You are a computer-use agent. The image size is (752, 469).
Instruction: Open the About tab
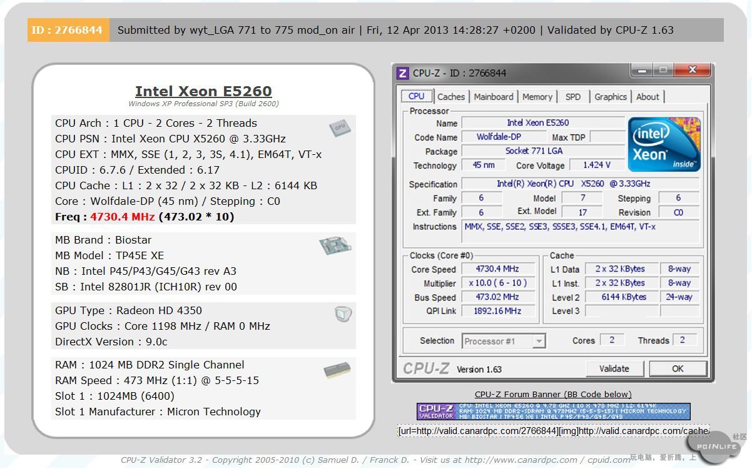[x=648, y=97]
